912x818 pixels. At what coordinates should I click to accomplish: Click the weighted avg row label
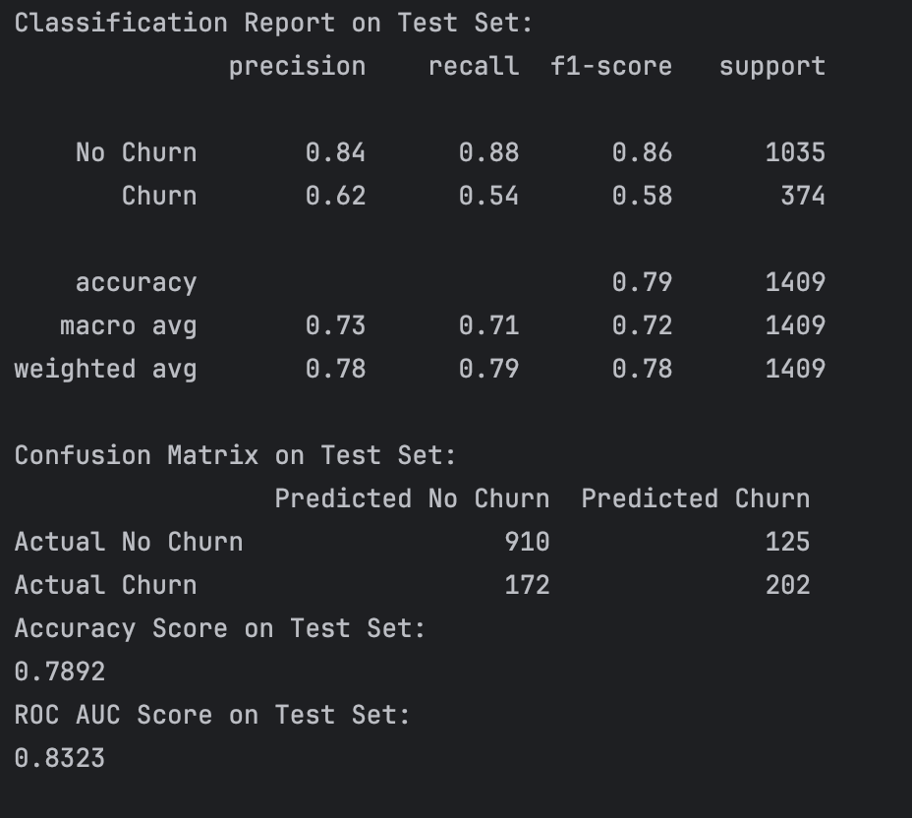pyautogui.click(x=105, y=369)
